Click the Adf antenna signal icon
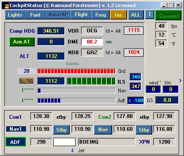Image resolution: width=184 pixels, height=156 pixels. (28, 100)
